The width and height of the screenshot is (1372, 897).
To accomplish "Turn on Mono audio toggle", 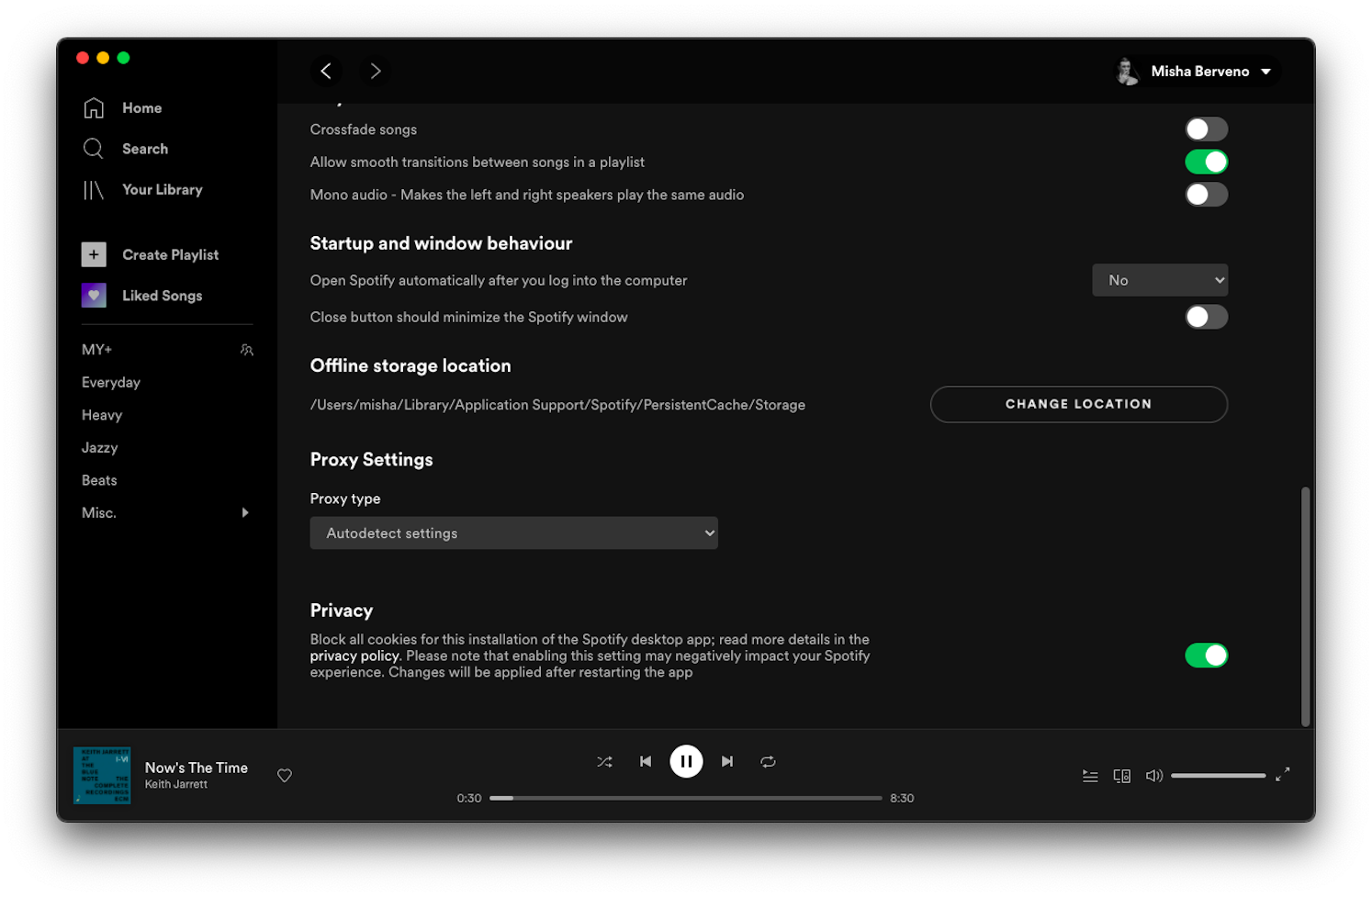I will 1206,195.
